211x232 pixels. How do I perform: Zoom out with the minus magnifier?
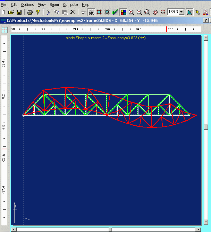pos(139,12)
